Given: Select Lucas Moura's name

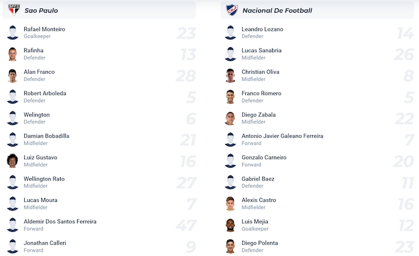Looking at the screenshot, I should pyautogui.click(x=41, y=200).
